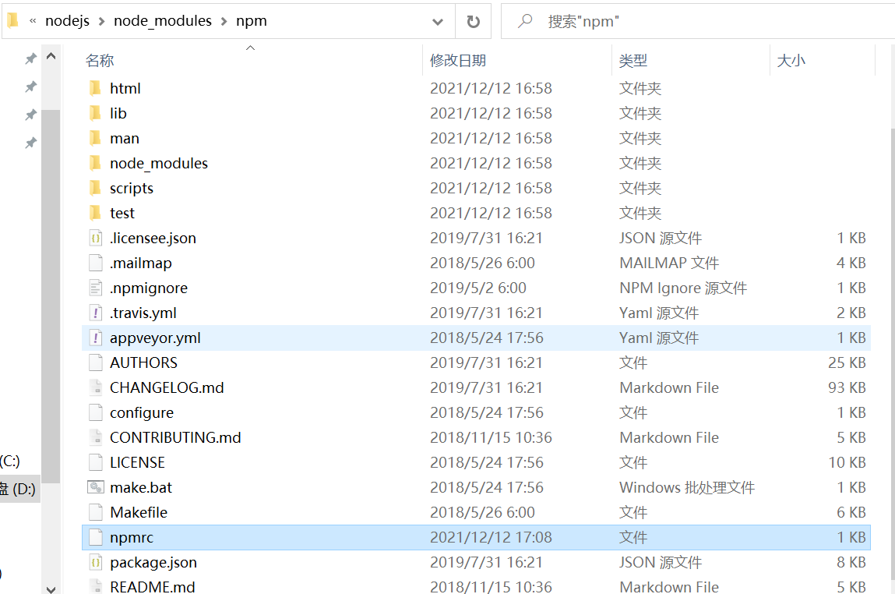This screenshot has width=895, height=594.
Task: Click the Windows 批处理文件 type cell
Action: pyautogui.click(x=687, y=487)
